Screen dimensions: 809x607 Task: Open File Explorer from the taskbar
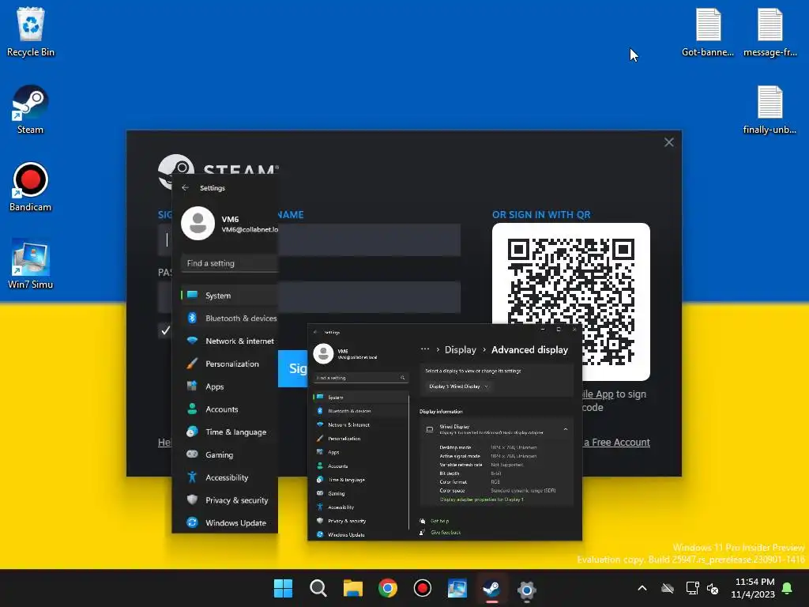353,588
